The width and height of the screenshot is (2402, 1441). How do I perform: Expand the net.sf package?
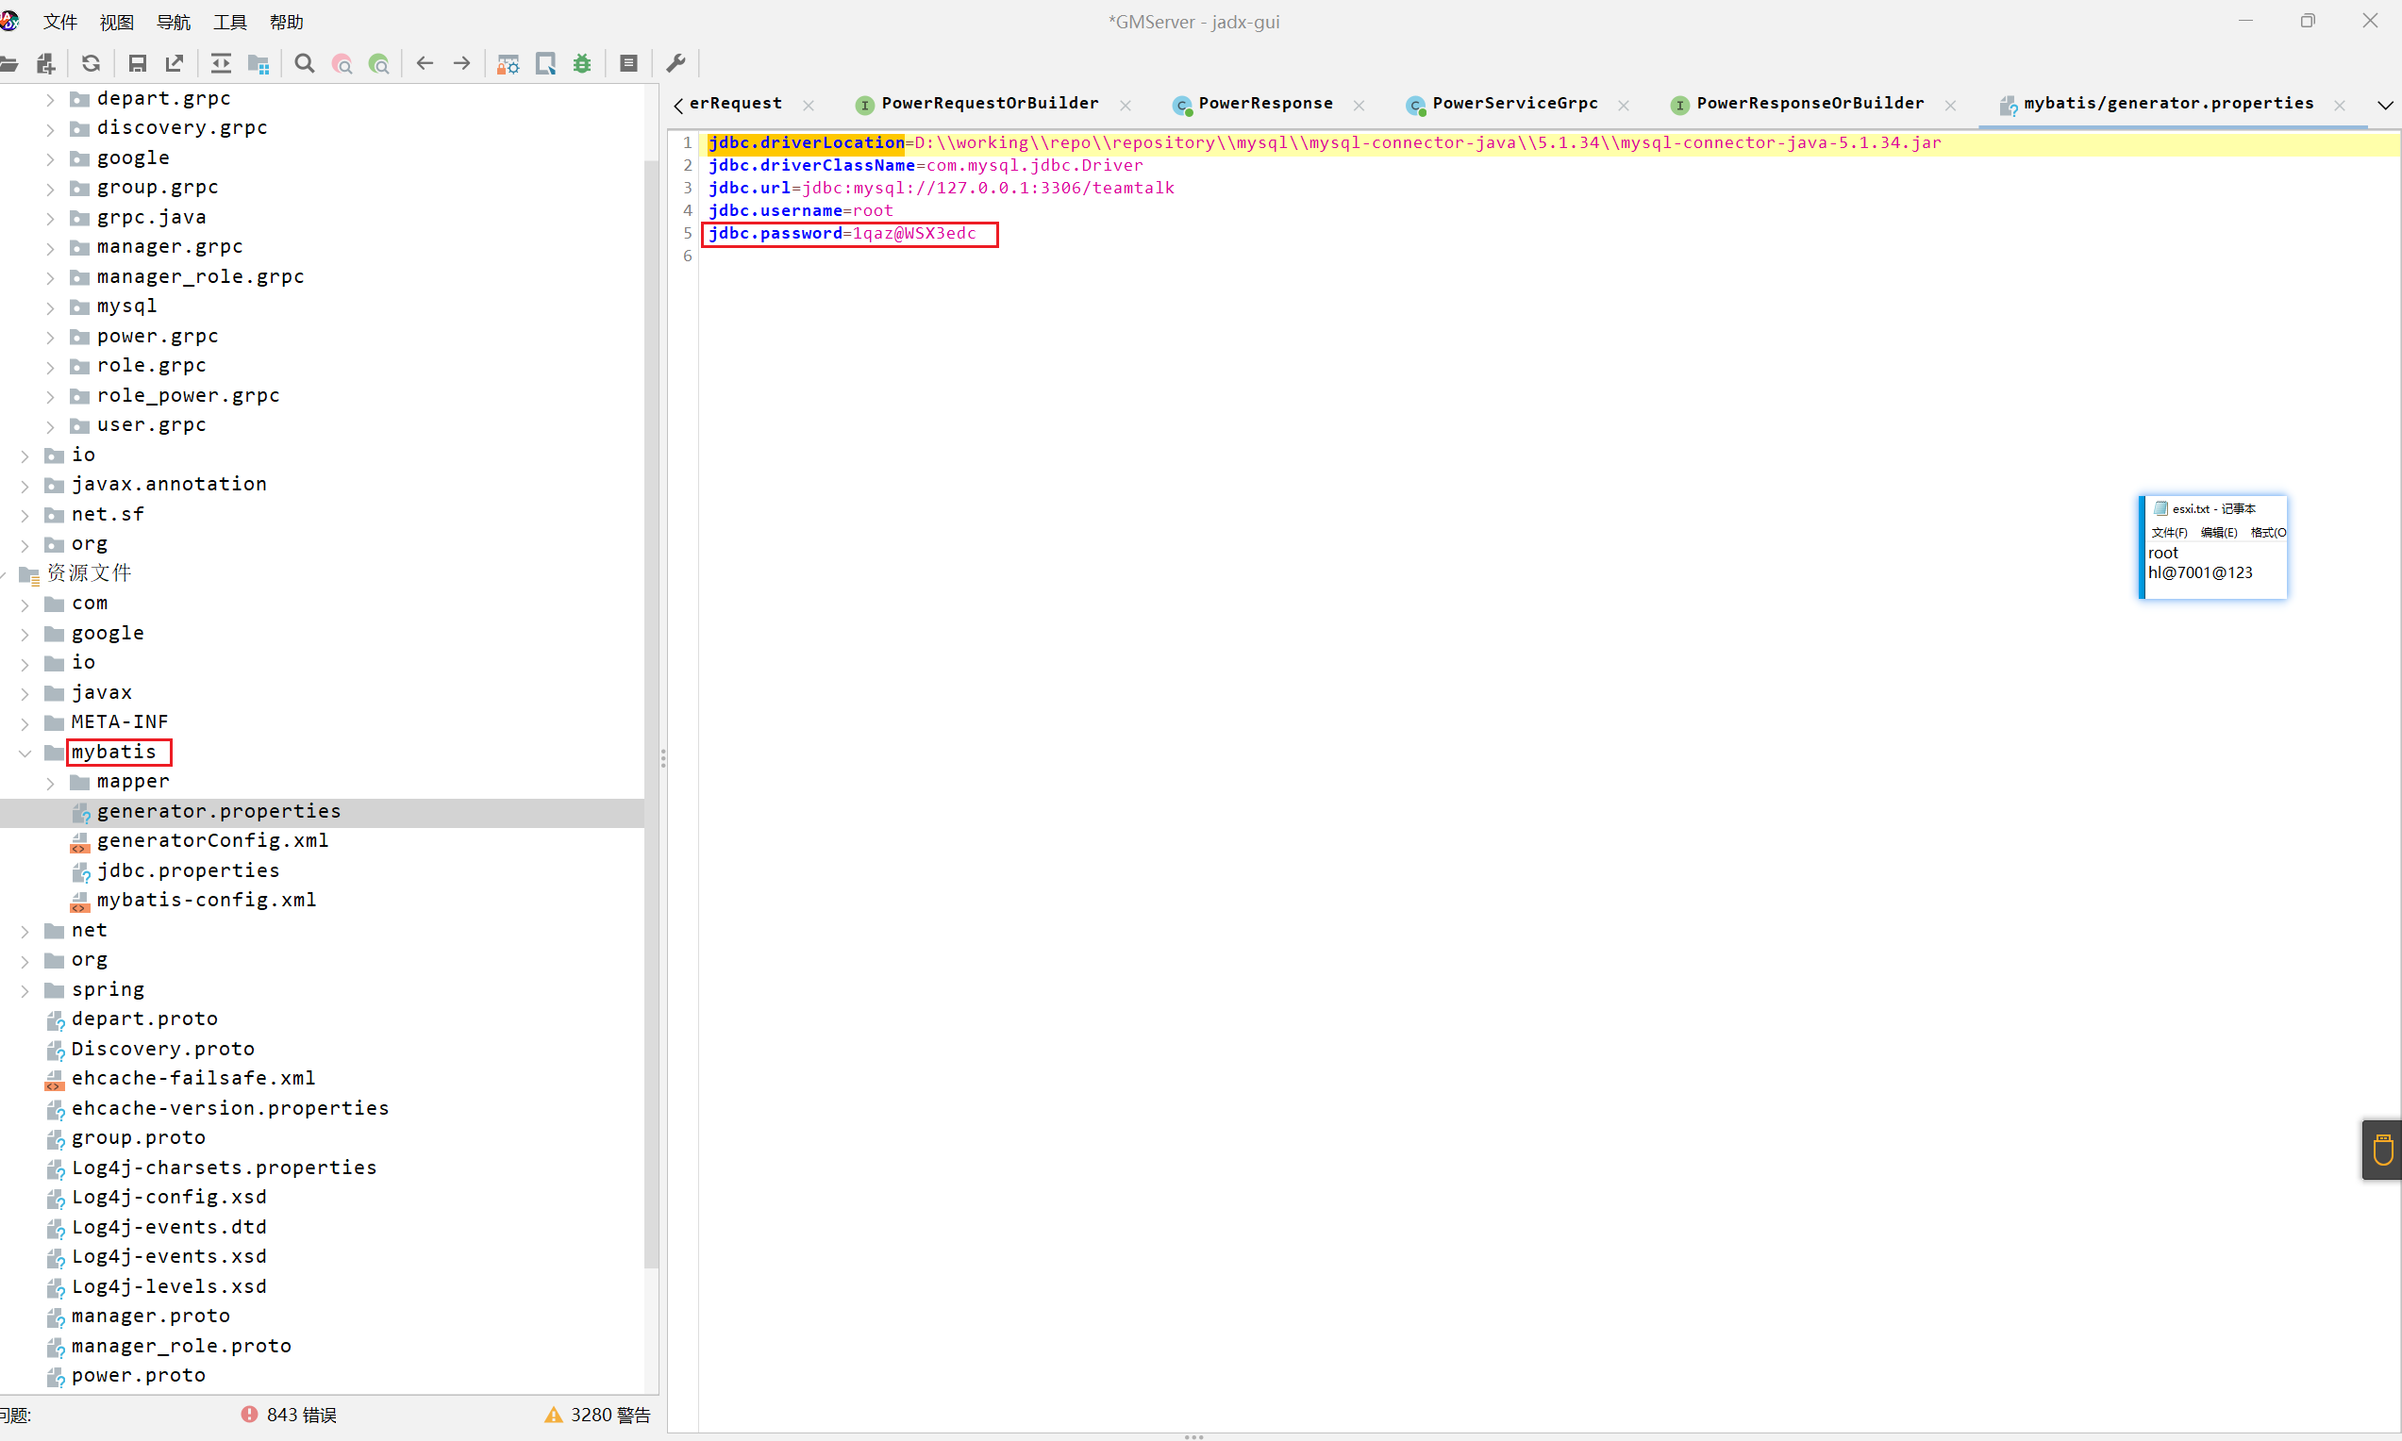pyautogui.click(x=25, y=516)
